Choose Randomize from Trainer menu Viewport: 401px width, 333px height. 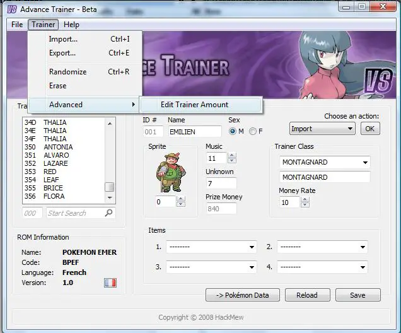click(85, 72)
